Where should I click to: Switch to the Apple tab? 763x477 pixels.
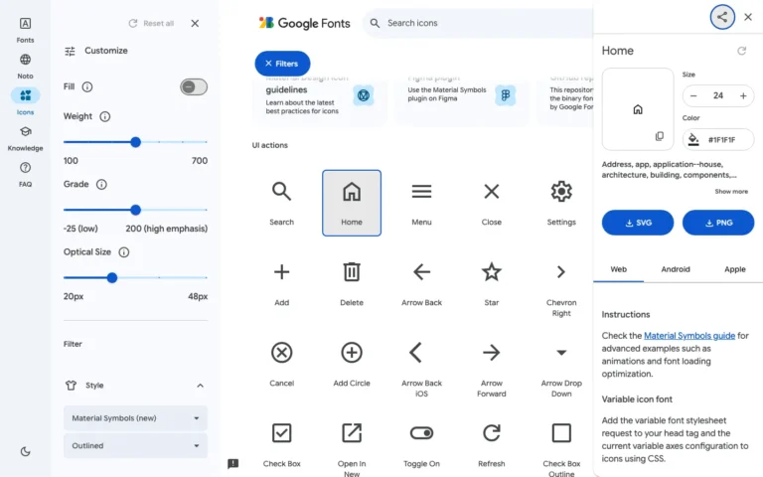tap(735, 269)
